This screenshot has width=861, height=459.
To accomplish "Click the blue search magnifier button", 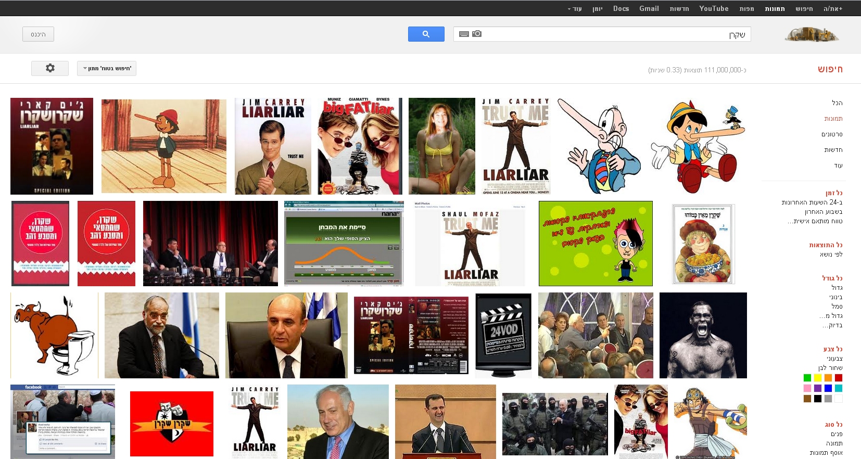I will coord(426,34).
